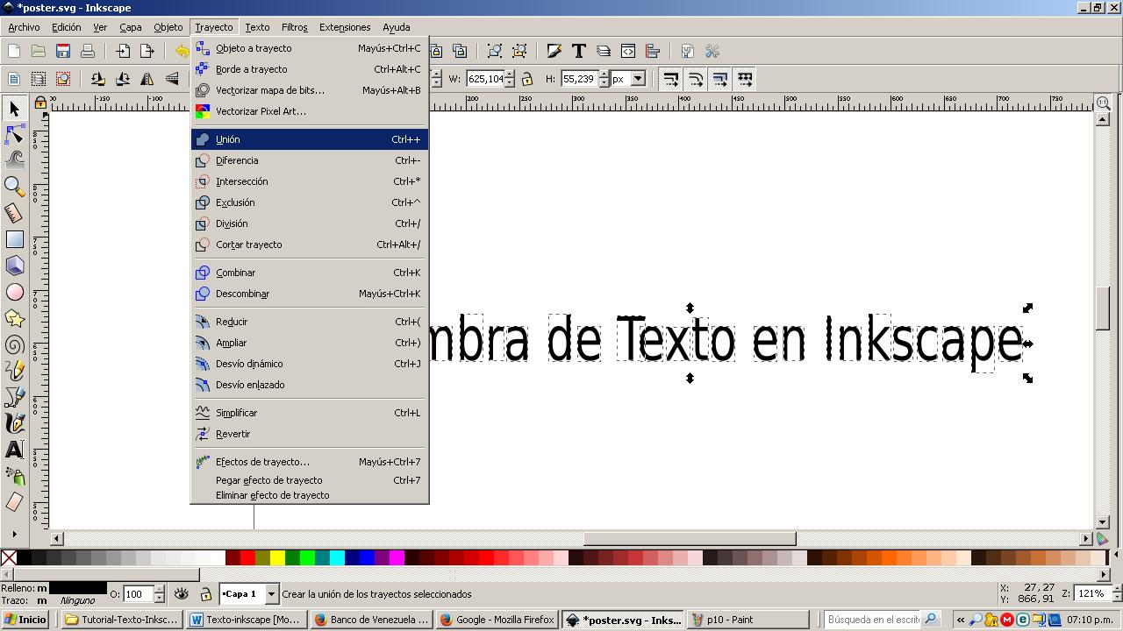
Task: Choose Combinar menu entry
Action: 310,273
